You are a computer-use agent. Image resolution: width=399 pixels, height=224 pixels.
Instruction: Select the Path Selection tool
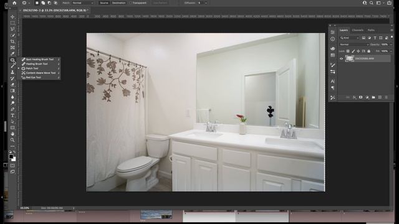tap(12, 122)
